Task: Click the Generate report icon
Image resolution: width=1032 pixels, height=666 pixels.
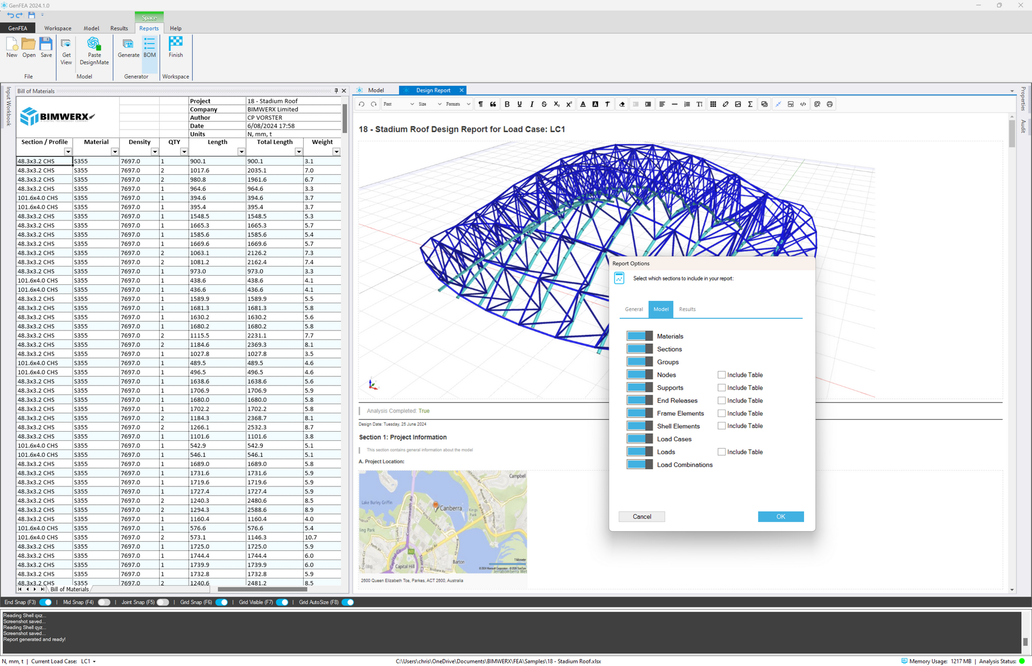Action: (x=128, y=47)
